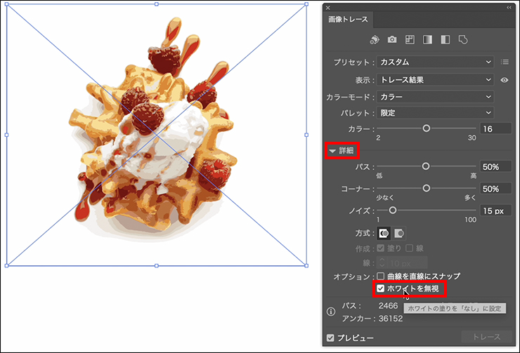Select the Grayscale preset icon
Screen dimensions: 520x353
tap(428, 39)
